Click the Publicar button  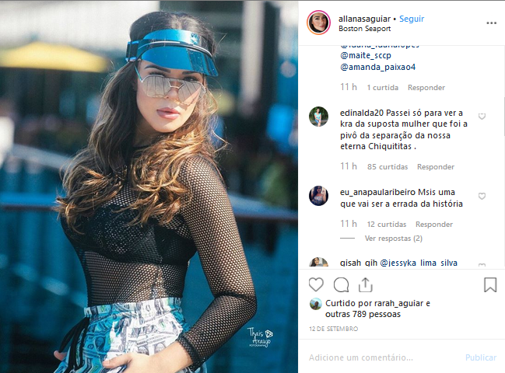point(481,357)
